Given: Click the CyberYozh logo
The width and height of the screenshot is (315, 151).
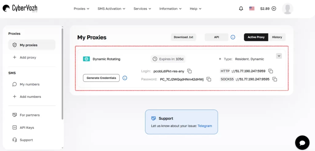Looking at the screenshot, I should [20, 8].
